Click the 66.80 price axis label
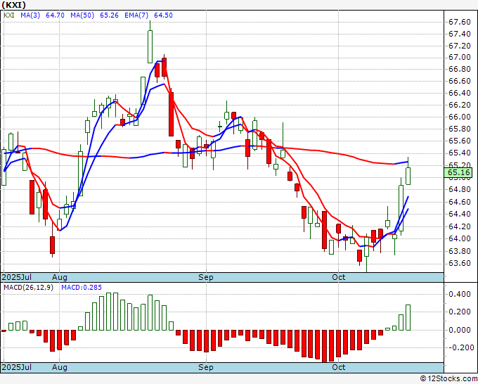Screen dimensions: 478x384 [460, 69]
